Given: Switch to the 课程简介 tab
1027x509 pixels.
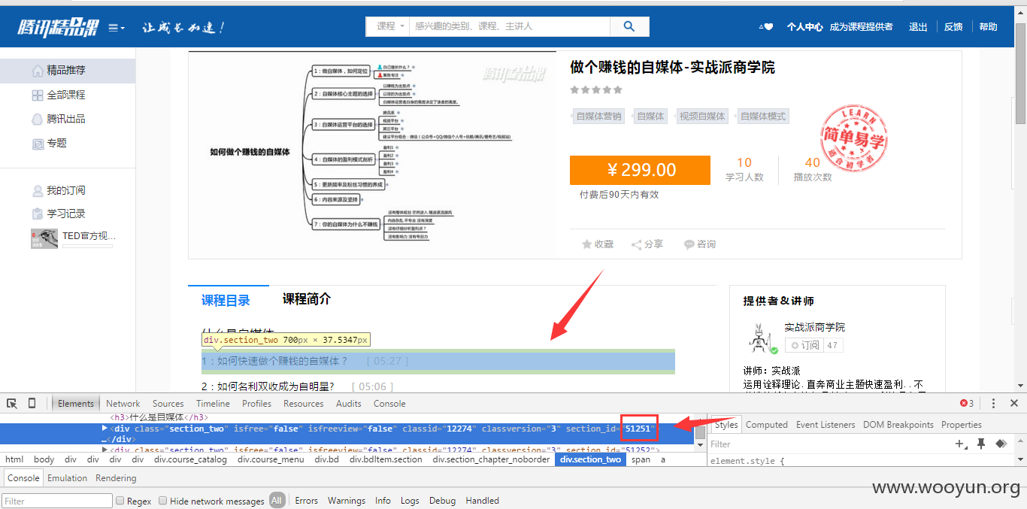Looking at the screenshot, I should (x=307, y=298).
